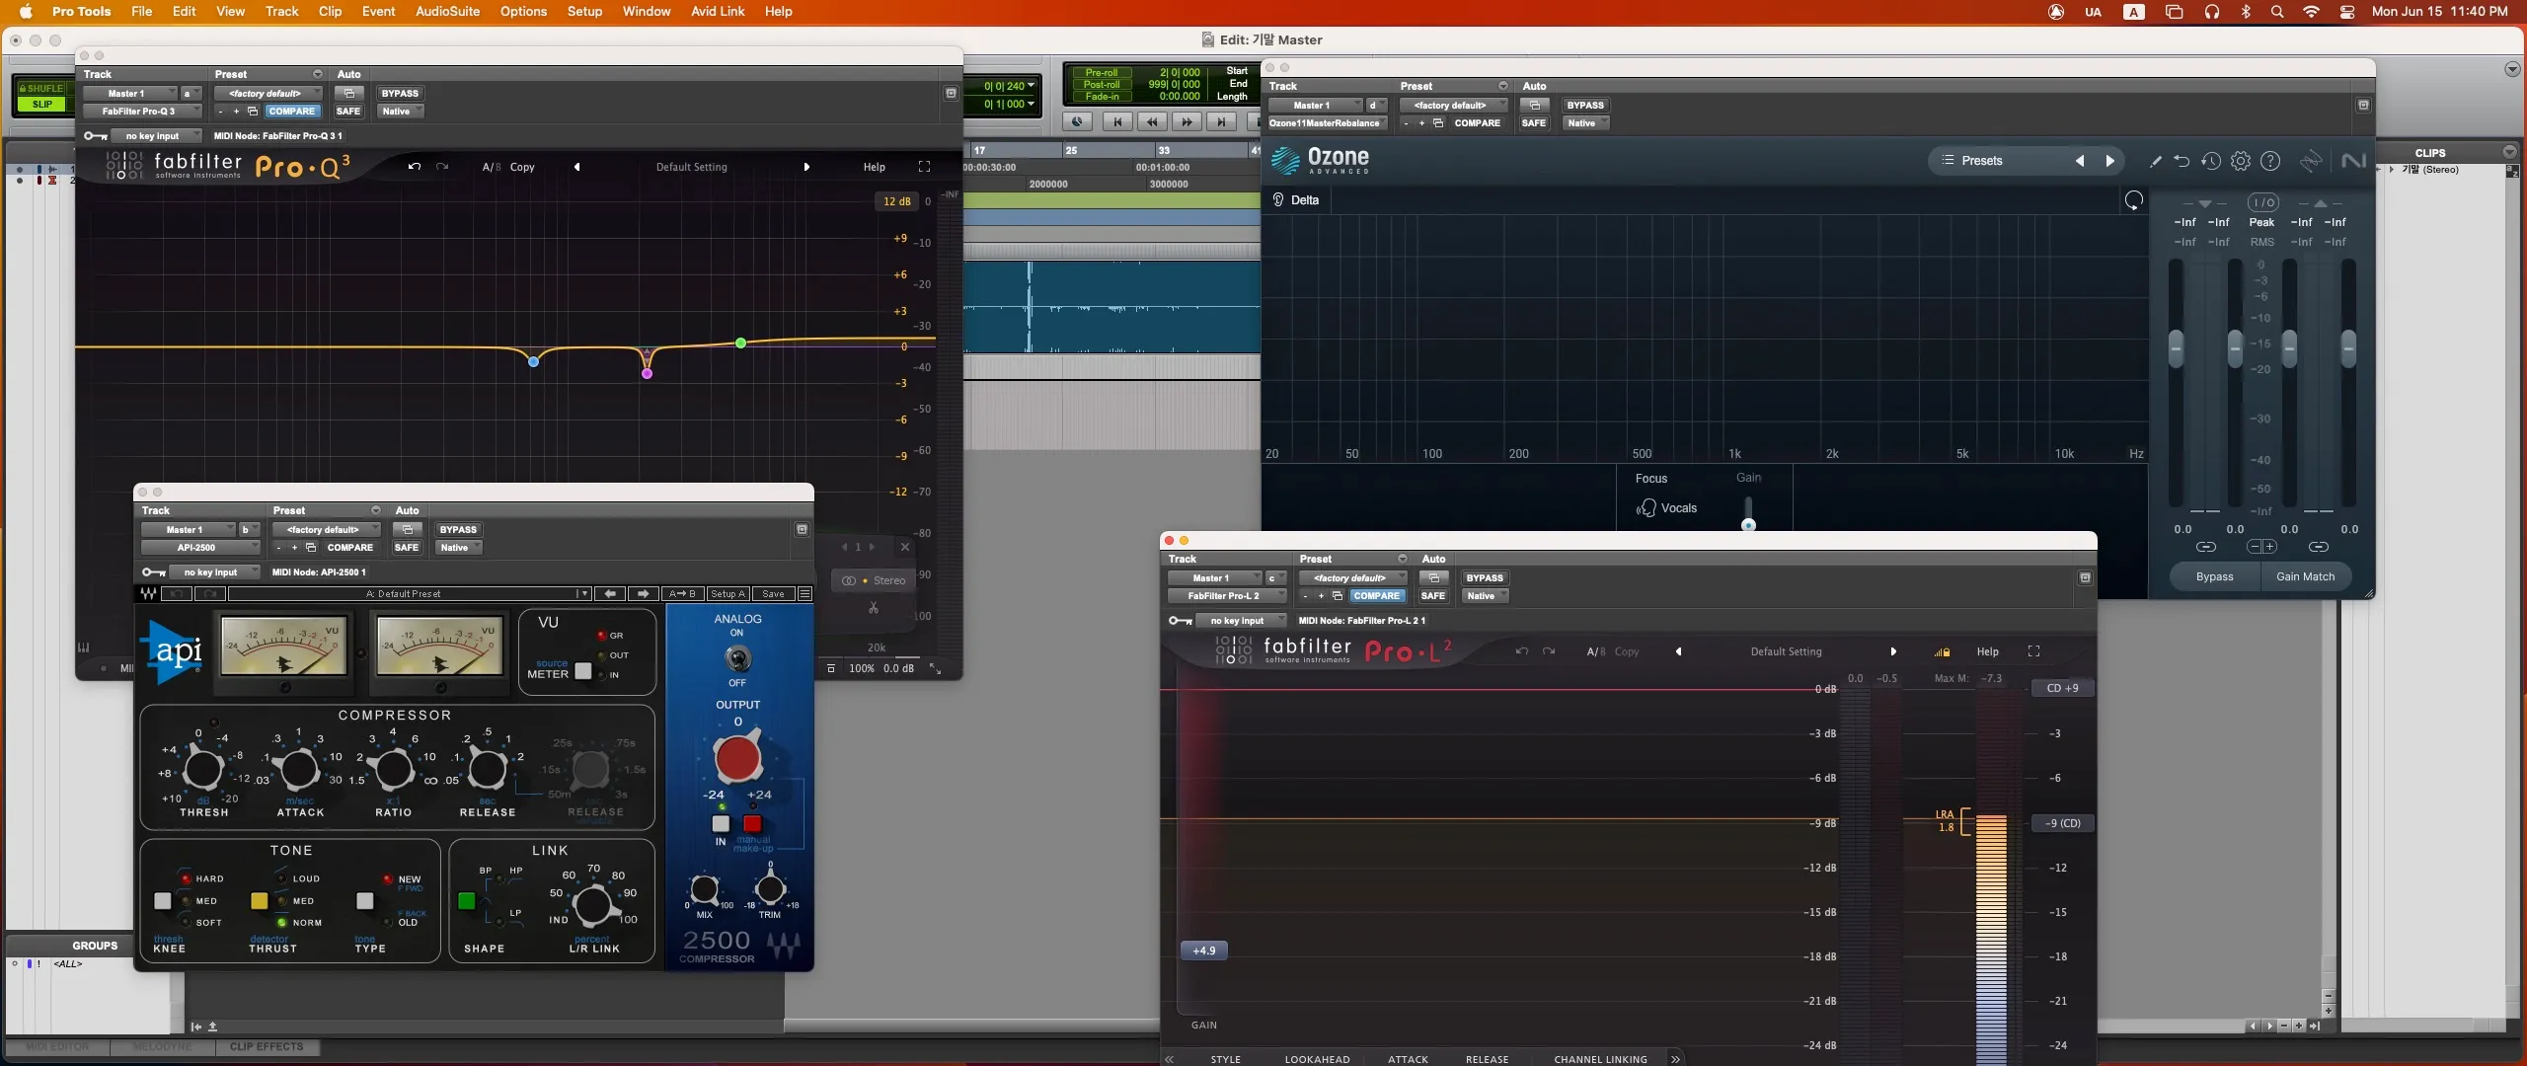Toggle SAFE button in Ozone plugin window

[x=1534, y=123]
